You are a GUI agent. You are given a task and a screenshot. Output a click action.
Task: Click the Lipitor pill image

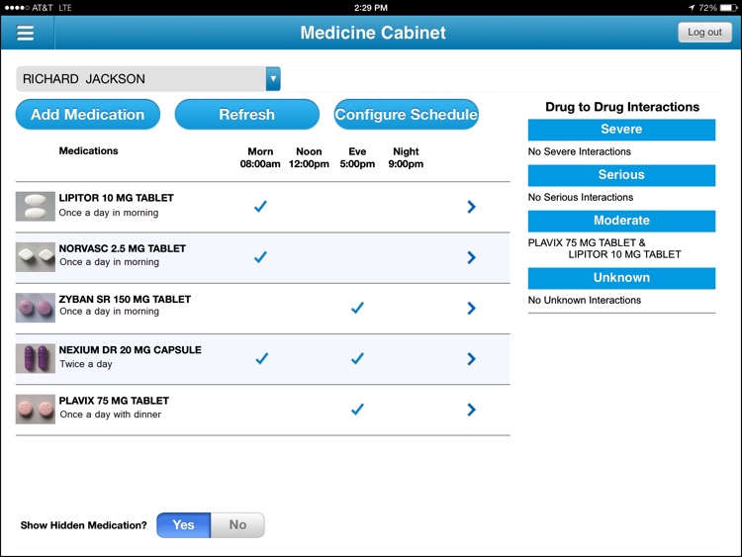point(36,207)
